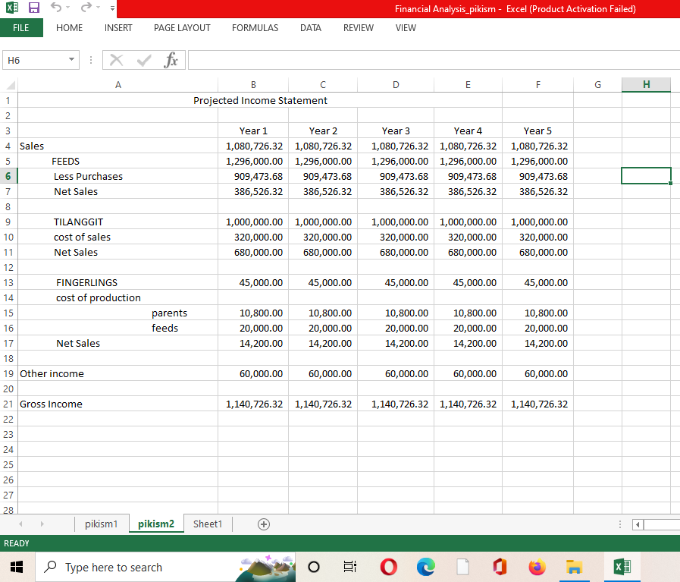Image resolution: width=680 pixels, height=582 pixels.
Task: Add a new sheet with plus icon
Action: 263,524
